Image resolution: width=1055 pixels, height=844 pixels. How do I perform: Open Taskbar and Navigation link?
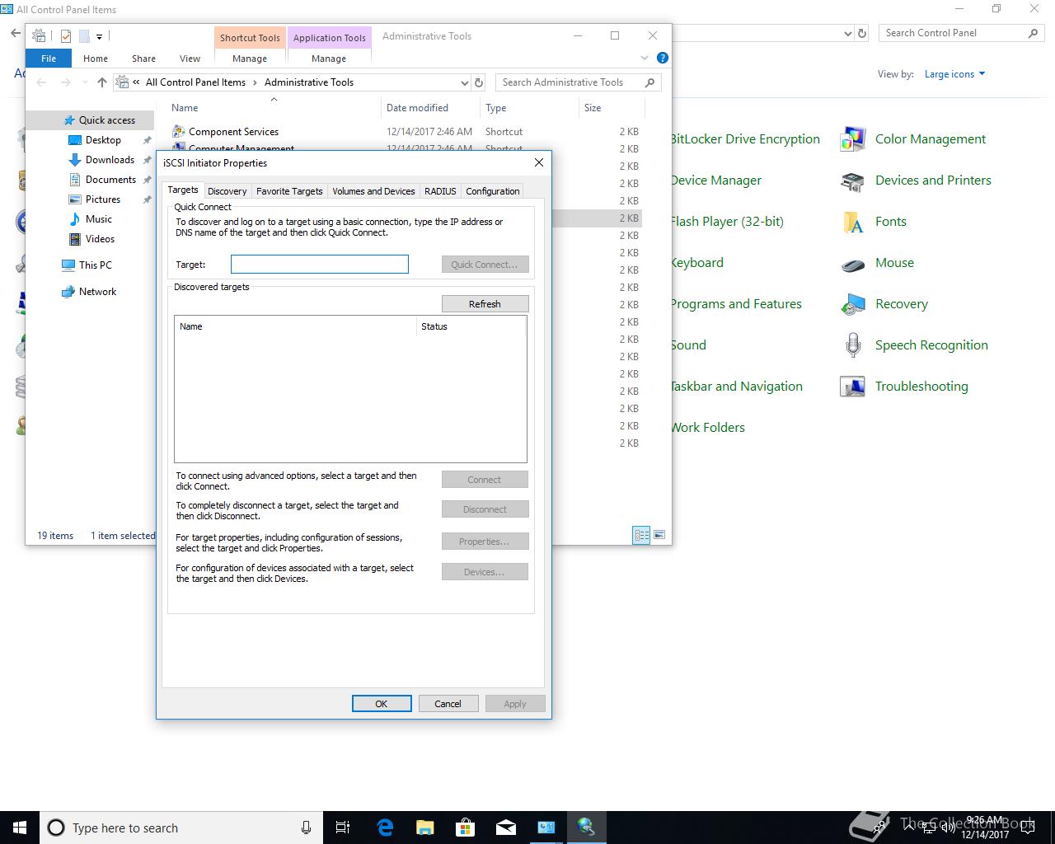pos(736,387)
